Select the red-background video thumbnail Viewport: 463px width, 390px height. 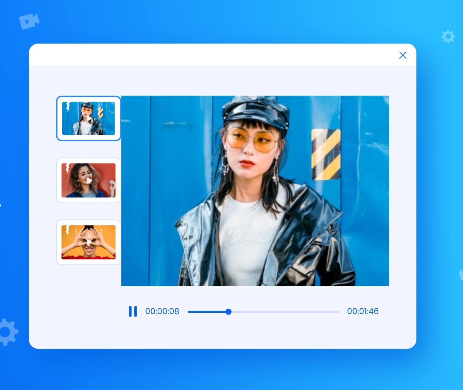[88, 180]
